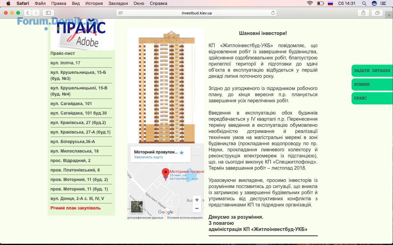Click the Google logo on map
The width and height of the screenshot is (393, 245).
(x=165, y=212)
